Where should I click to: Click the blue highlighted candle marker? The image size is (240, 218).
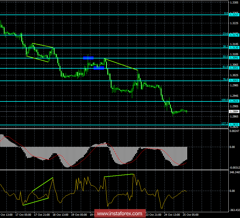[89, 58]
